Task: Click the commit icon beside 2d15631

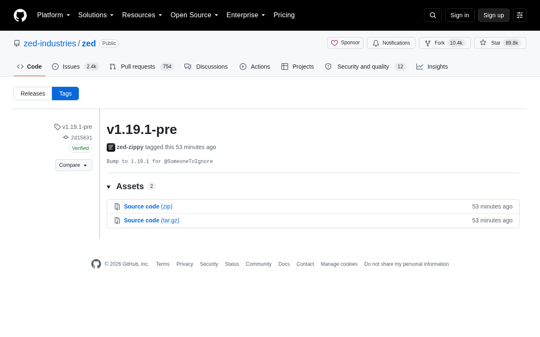Action: point(66,137)
